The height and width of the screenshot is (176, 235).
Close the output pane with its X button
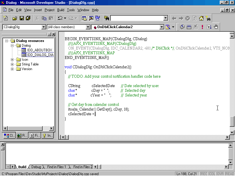[x=3, y=144]
